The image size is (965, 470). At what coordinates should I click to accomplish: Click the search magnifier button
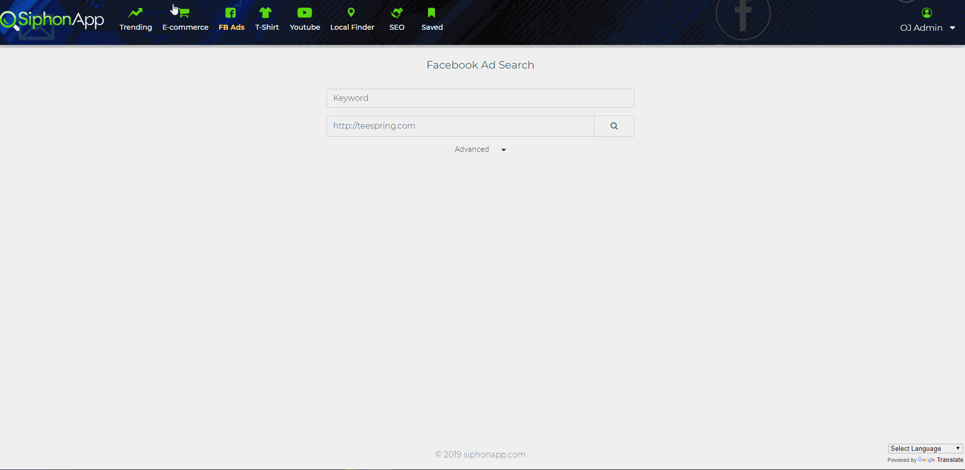pyautogui.click(x=614, y=126)
